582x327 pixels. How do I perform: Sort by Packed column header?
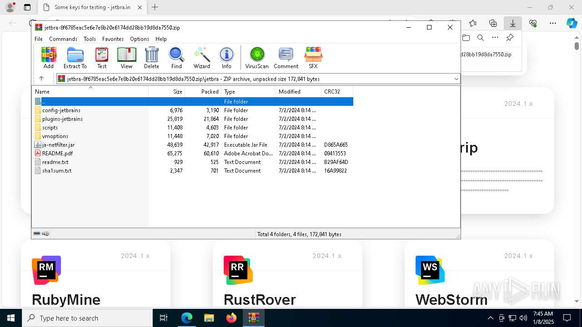tap(203, 92)
